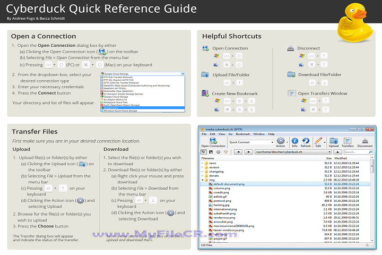The height and width of the screenshot is (255, 382).
Task: Sort by the Filename column header
Action: (259, 158)
